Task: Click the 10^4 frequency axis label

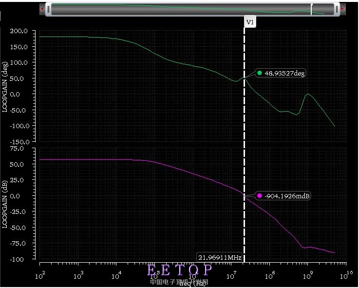Action: pos(116,275)
